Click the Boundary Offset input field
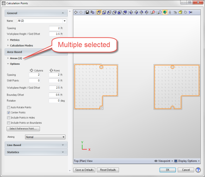Screen dimensions: 205x177 tap(54, 95)
